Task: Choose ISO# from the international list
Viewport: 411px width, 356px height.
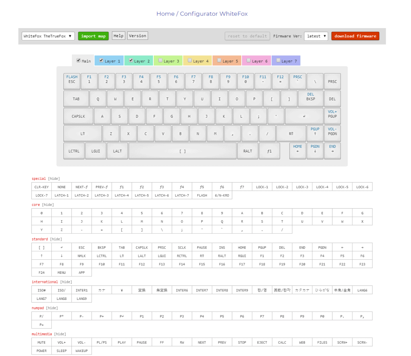Action: 41,290
